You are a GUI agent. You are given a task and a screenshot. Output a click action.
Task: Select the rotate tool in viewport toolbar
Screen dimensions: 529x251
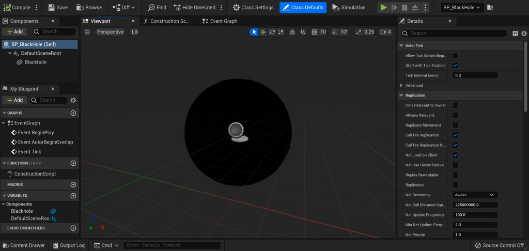pyautogui.click(x=272, y=32)
